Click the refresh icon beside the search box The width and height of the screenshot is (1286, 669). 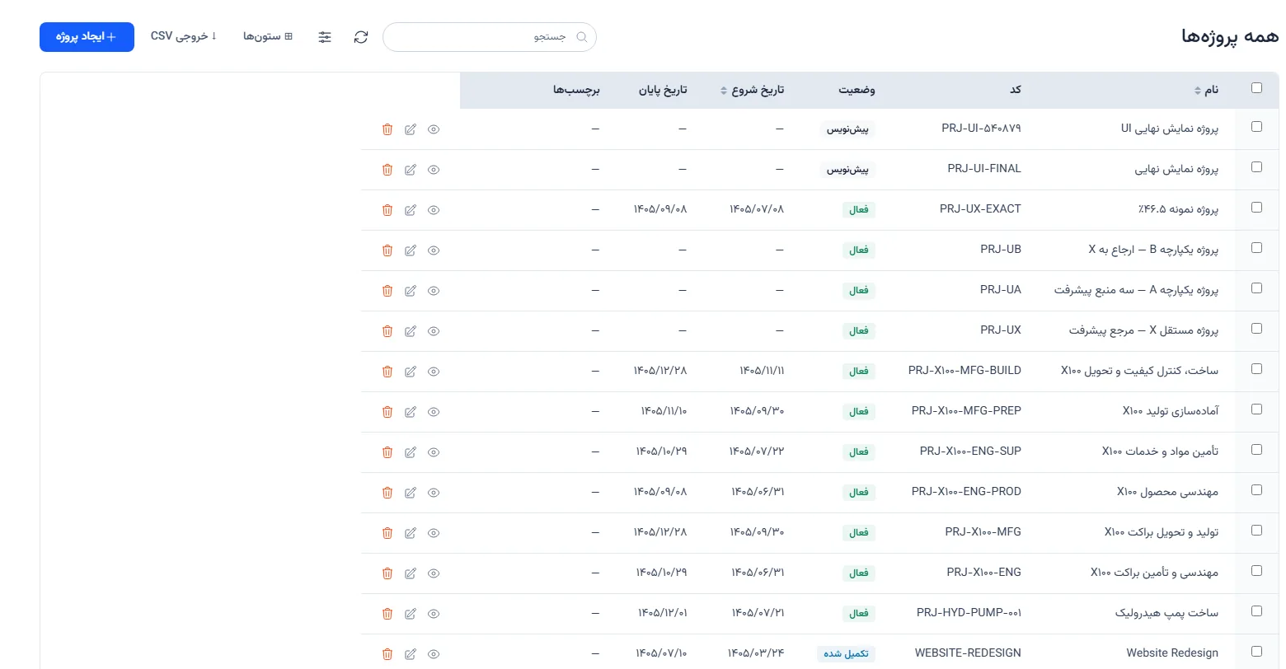[361, 37]
